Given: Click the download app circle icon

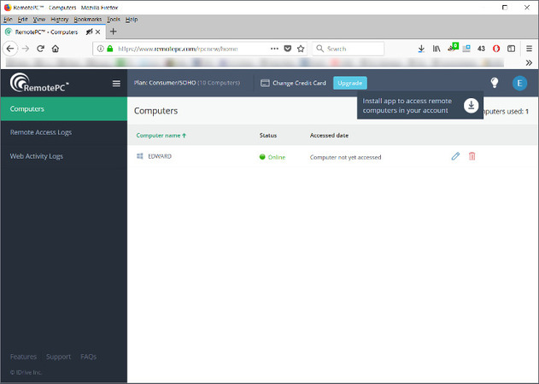Looking at the screenshot, I should tap(471, 106).
